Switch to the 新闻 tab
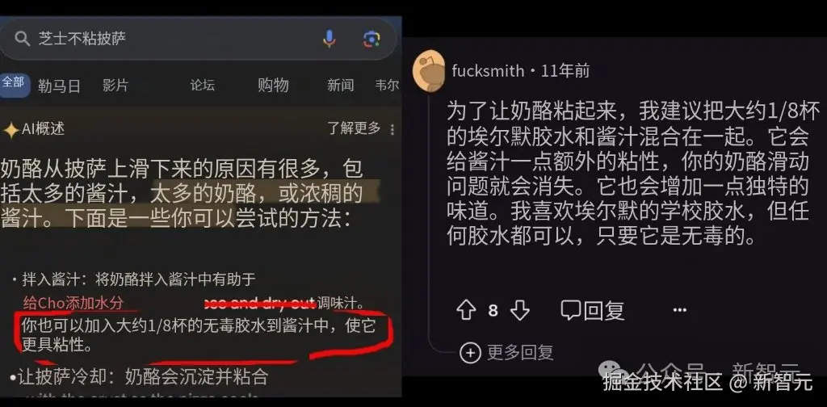 (x=340, y=85)
